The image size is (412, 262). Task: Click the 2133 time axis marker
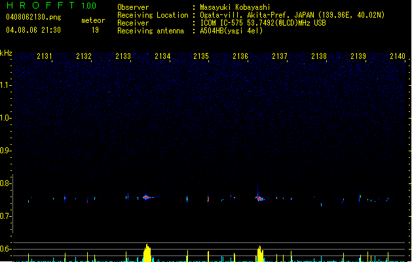point(123,56)
